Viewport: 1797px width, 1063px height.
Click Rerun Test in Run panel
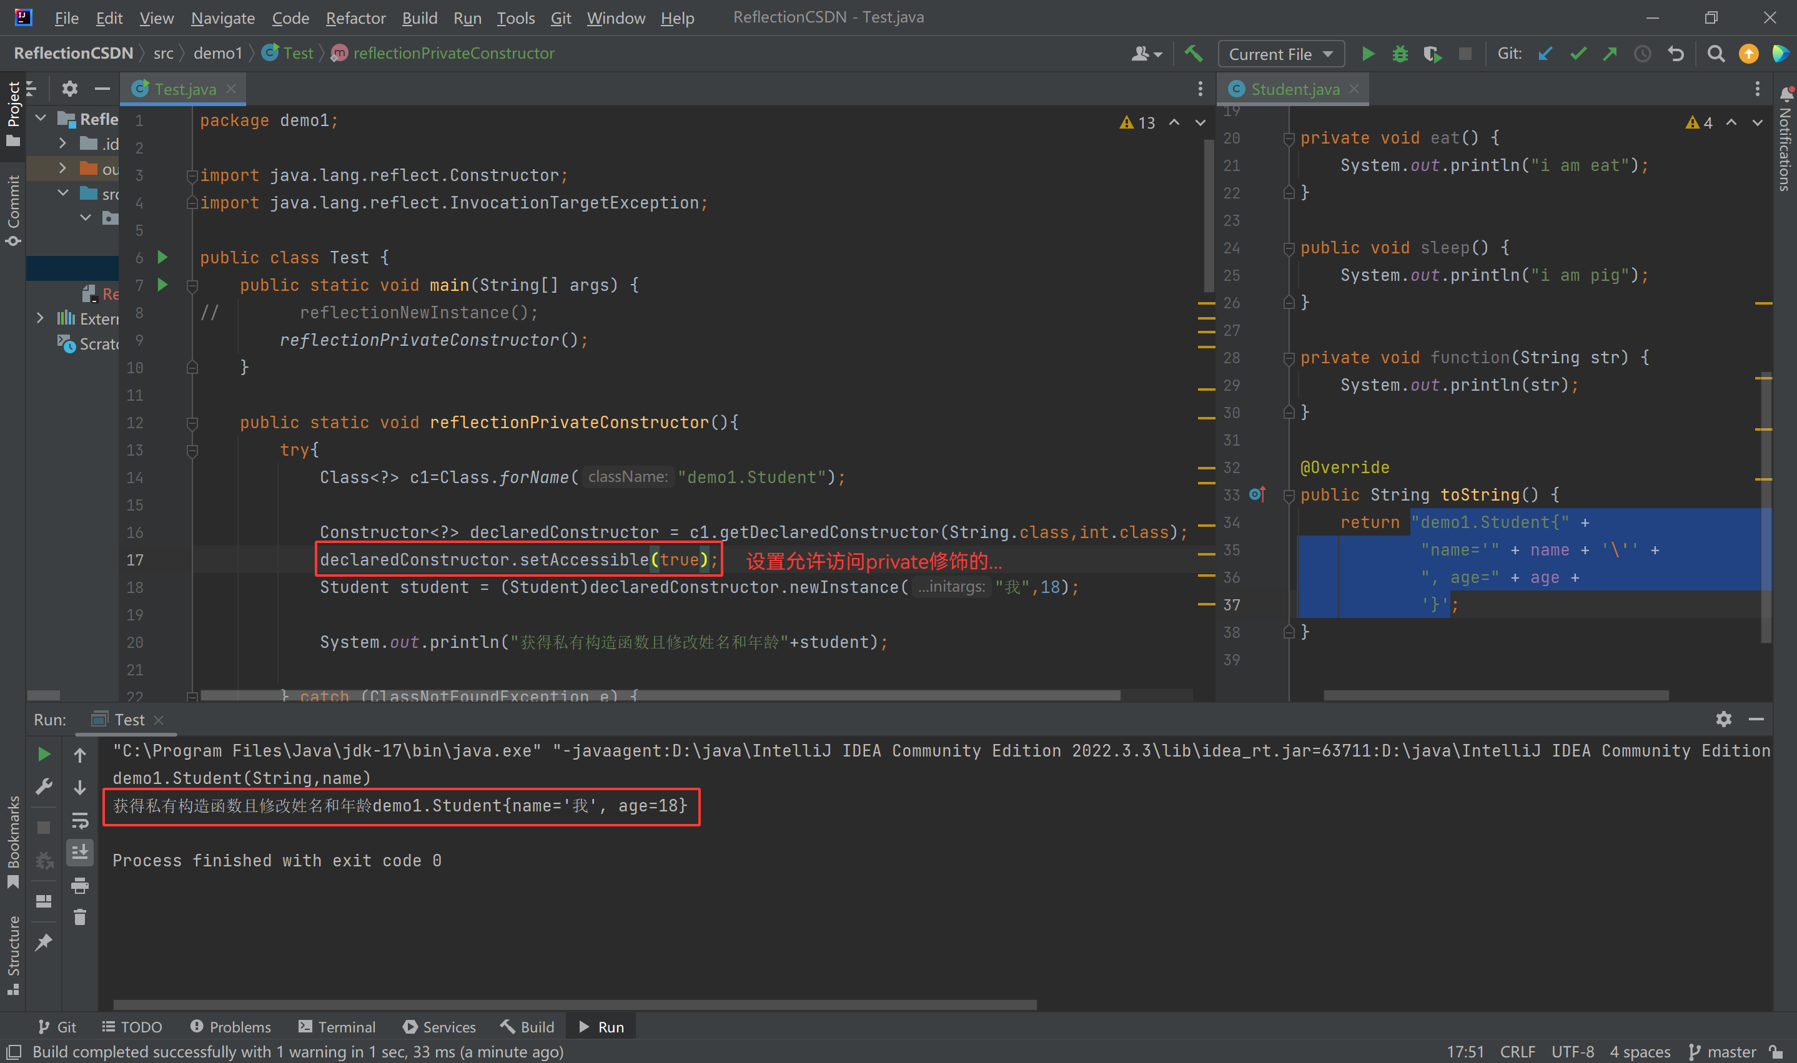[44, 753]
